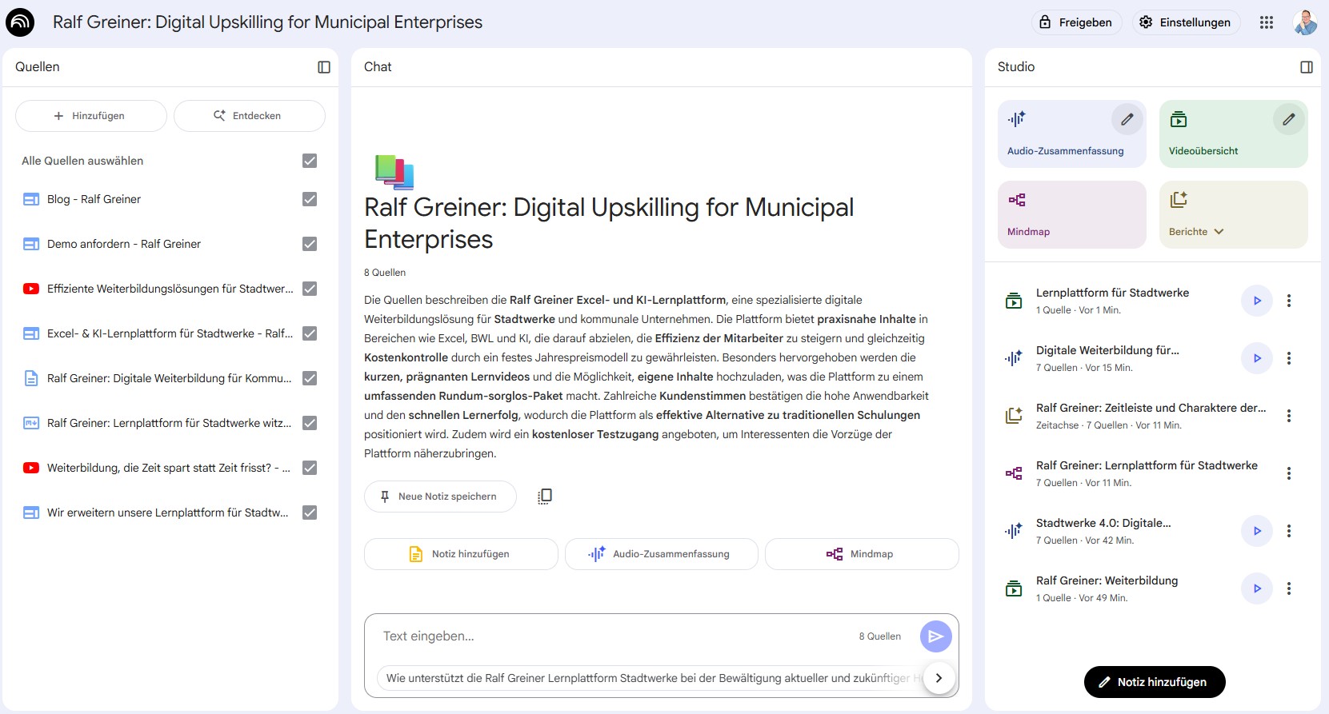Open options for Stadtwerke 4.0: Digitale…
This screenshot has width=1329, height=714.
click(x=1289, y=531)
